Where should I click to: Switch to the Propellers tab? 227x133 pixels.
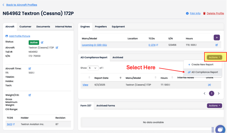click(x=101, y=27)
